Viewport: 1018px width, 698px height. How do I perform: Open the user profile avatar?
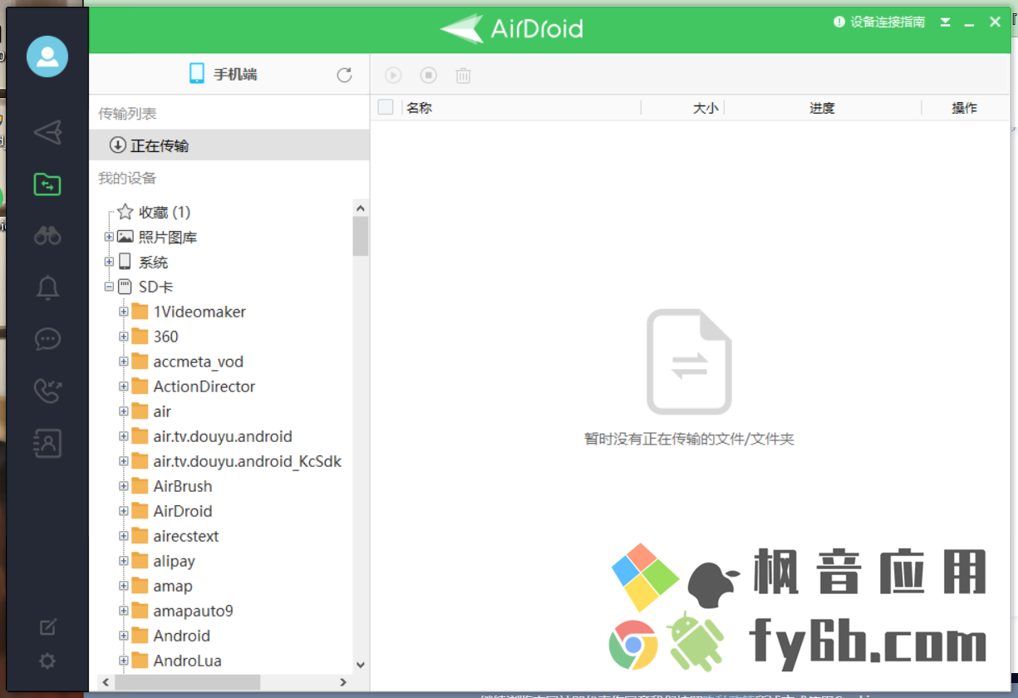[x=47, y=56]
